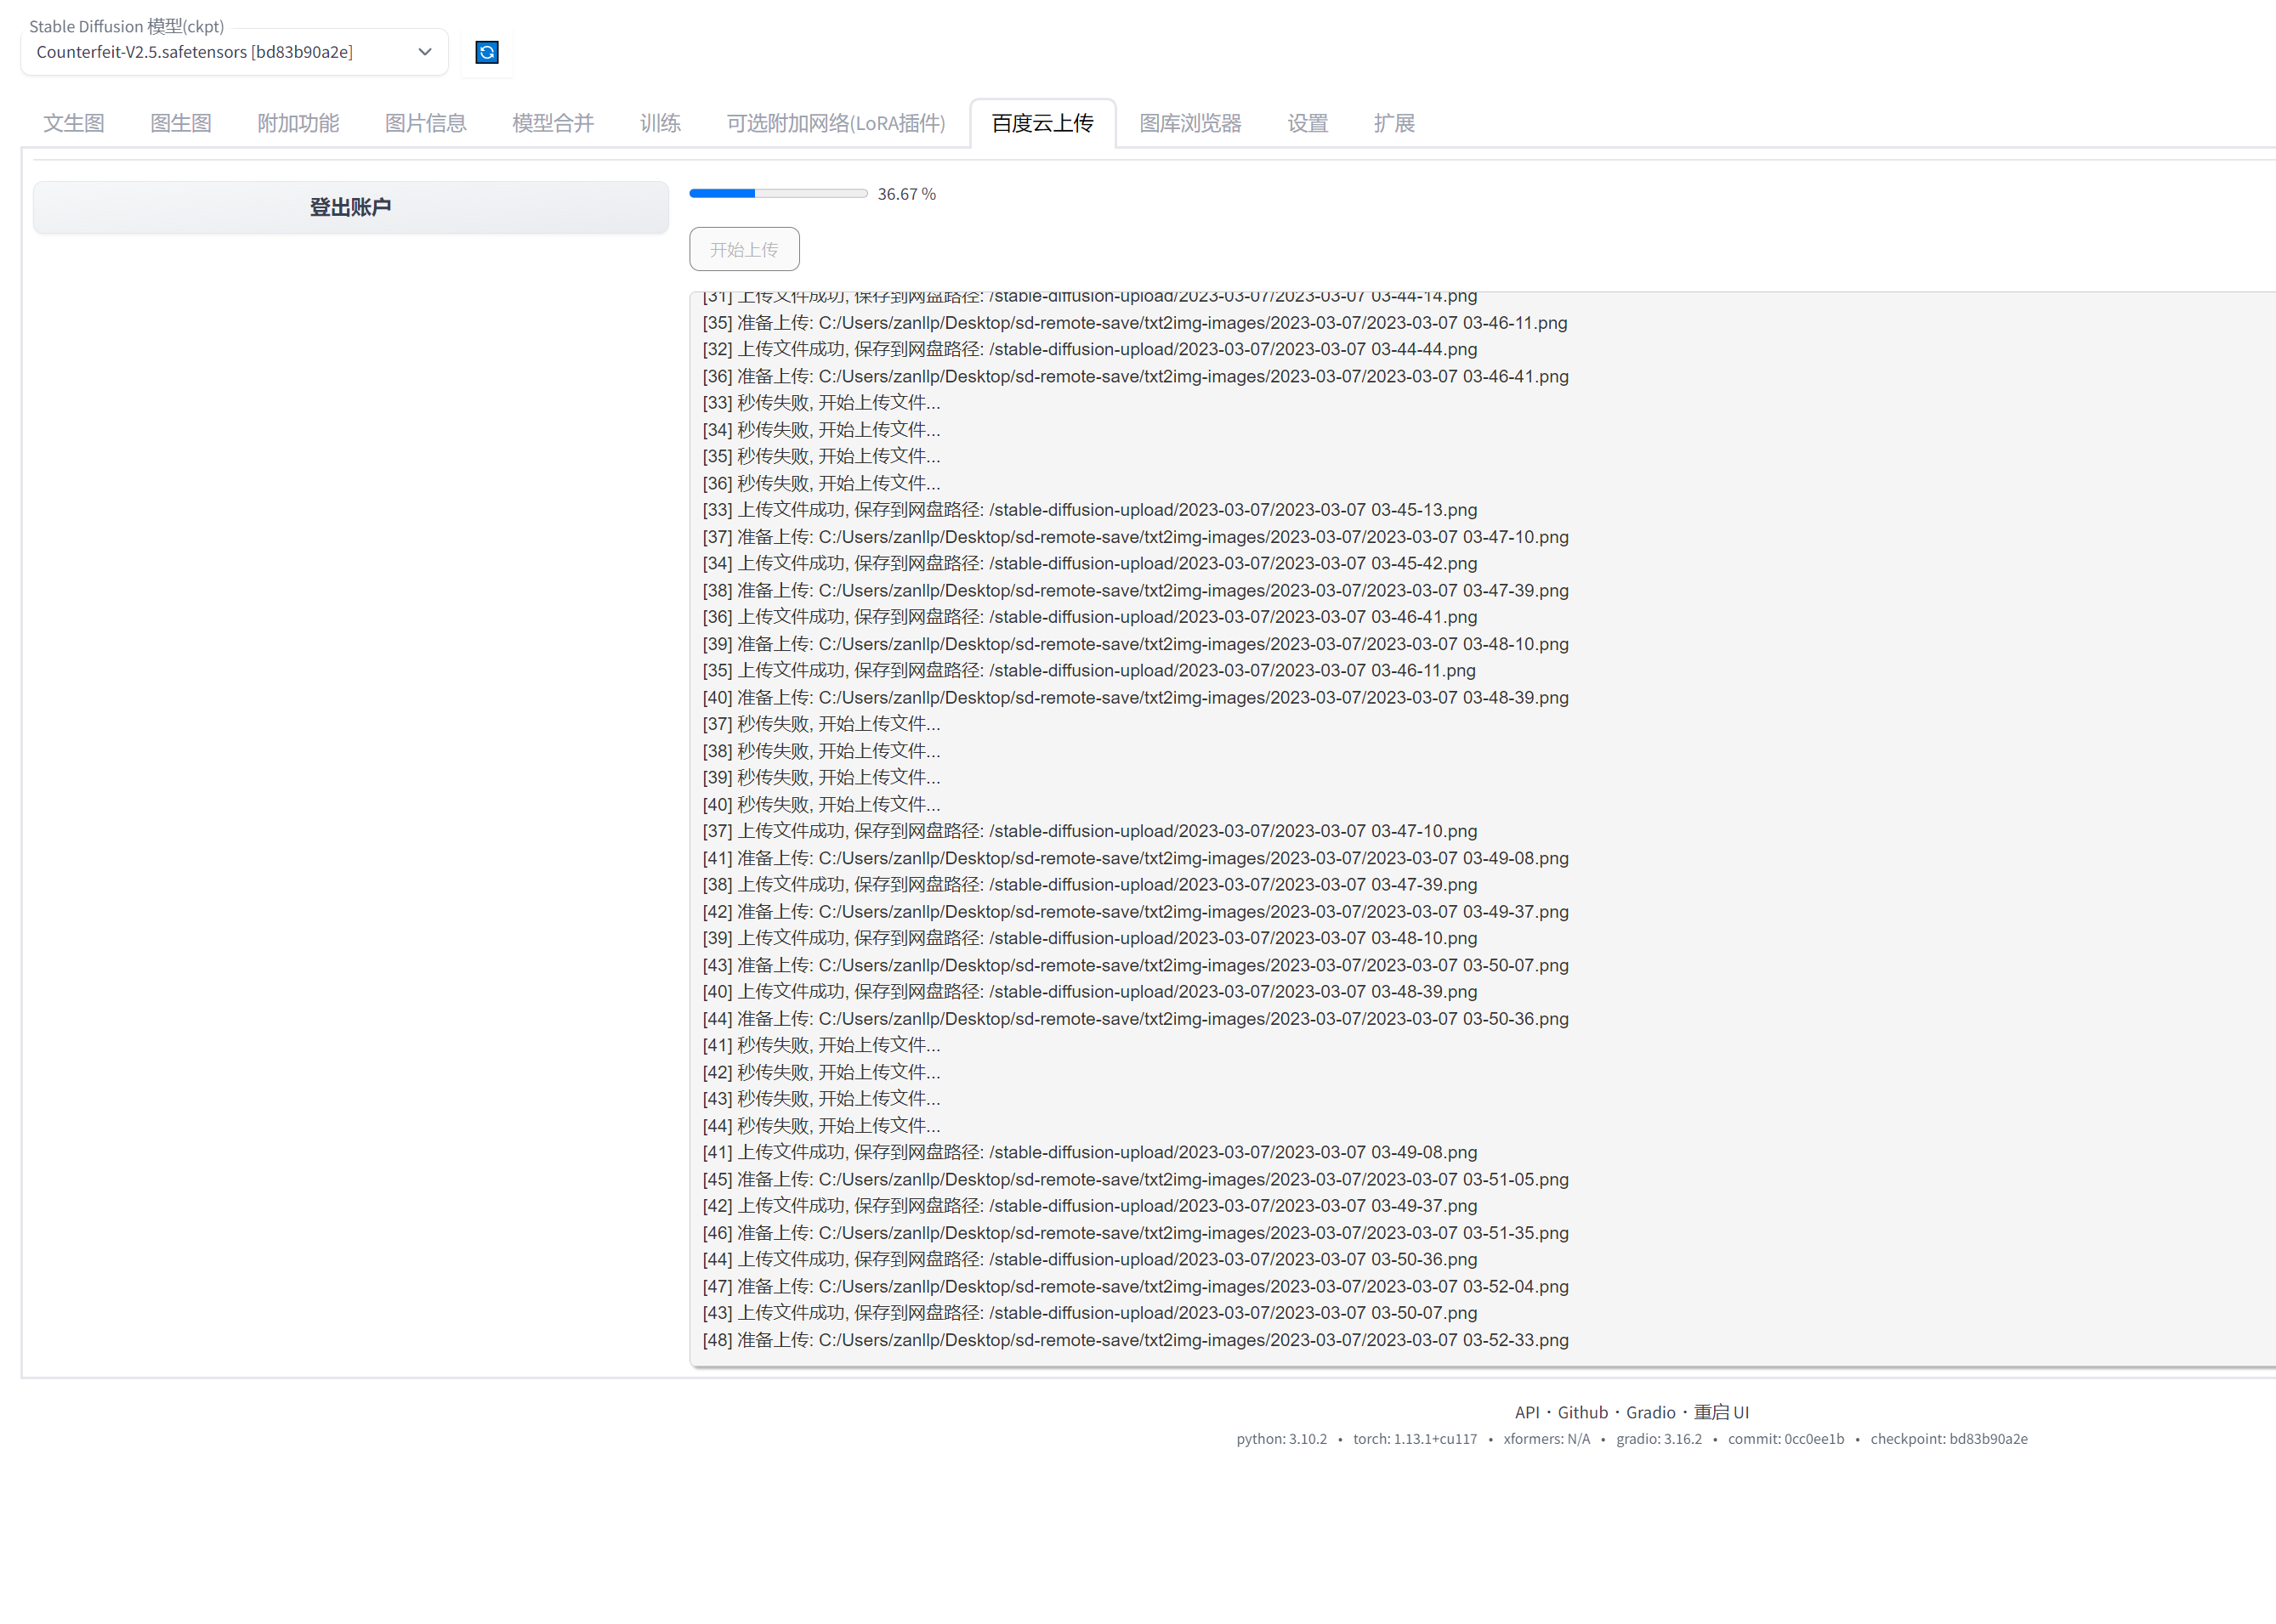Open the 图片信息 tab
Viewport: 2276px width, 1624px height.
pos(425,123)
